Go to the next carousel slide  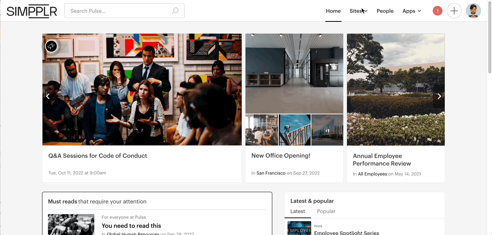[439, 96]
